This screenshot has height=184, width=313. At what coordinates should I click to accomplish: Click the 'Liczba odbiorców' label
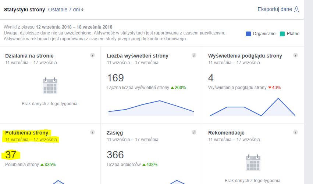coord(124,165)
